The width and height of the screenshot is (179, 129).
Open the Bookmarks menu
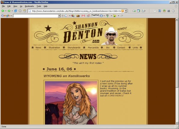pyautogui.click(x=29, y=6)
